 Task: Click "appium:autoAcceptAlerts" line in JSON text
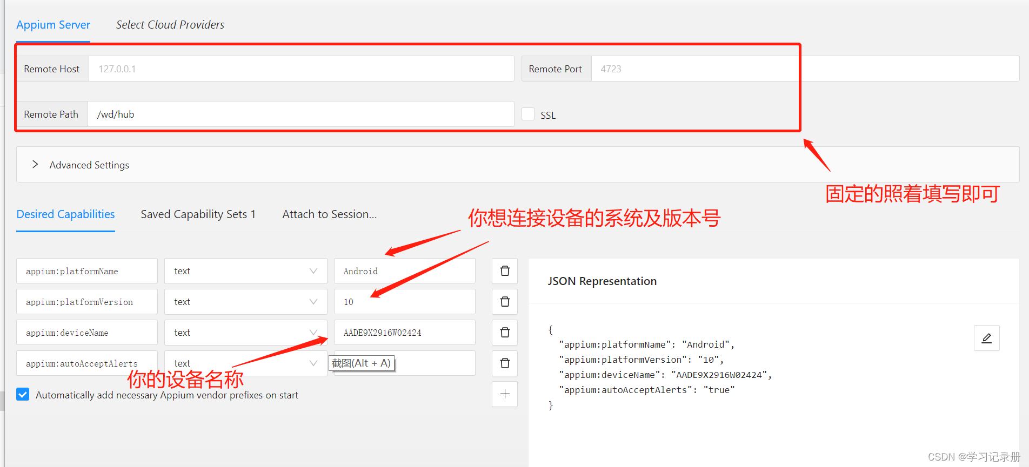pyautogui.click(x=647, y=390)
